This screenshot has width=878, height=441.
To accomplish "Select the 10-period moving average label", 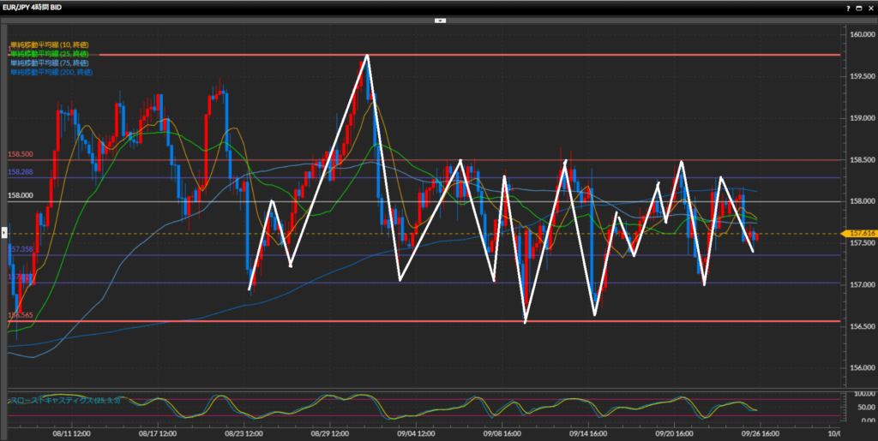I will (49, 45).
